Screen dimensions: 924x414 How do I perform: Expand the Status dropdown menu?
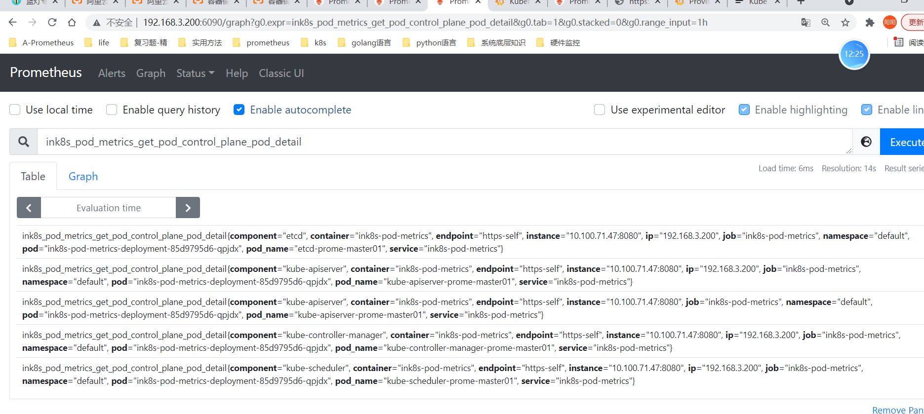pyautogui.click(x=196, y=73)
